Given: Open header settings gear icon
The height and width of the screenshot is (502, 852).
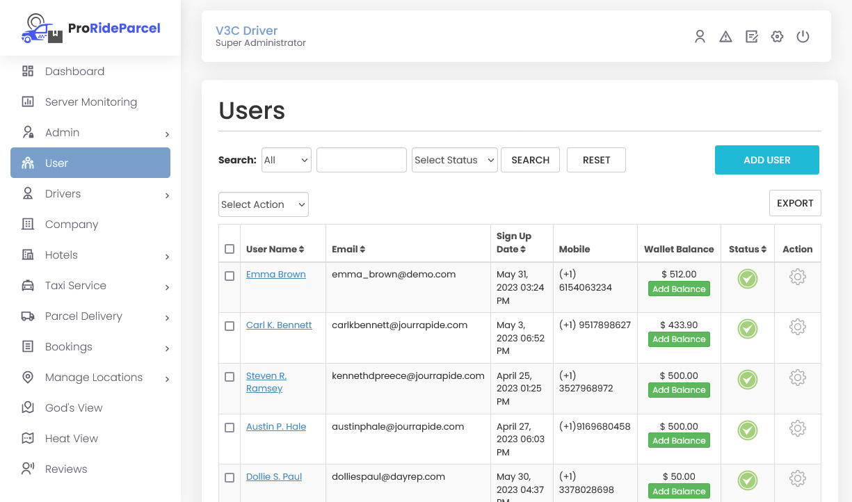Looking at the screenshot, I should click(x=778, y=37).
